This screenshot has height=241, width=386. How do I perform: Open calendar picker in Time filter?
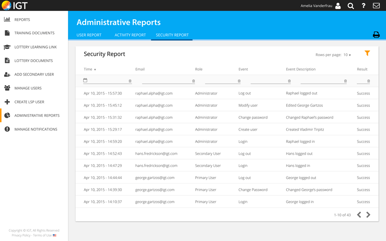(85, 80)
